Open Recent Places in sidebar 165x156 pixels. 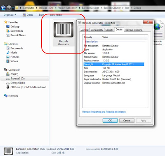18,35
